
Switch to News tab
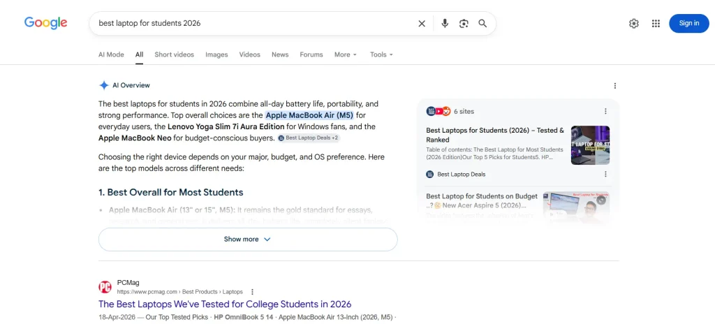280,54
